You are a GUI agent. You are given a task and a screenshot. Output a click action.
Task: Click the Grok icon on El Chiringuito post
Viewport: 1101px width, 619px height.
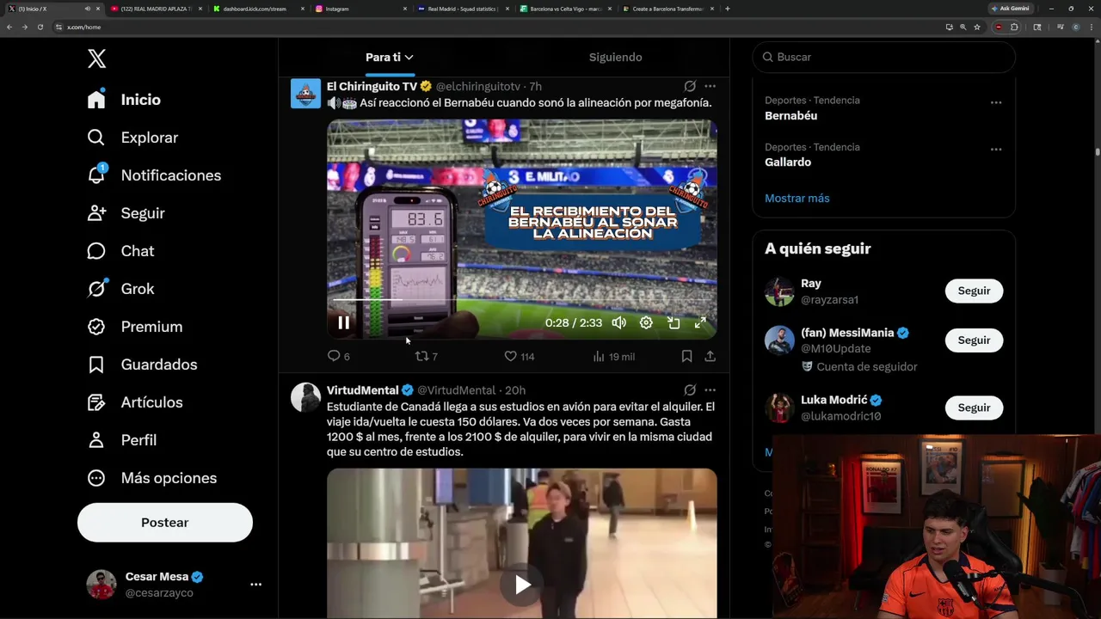coord(690,86)
